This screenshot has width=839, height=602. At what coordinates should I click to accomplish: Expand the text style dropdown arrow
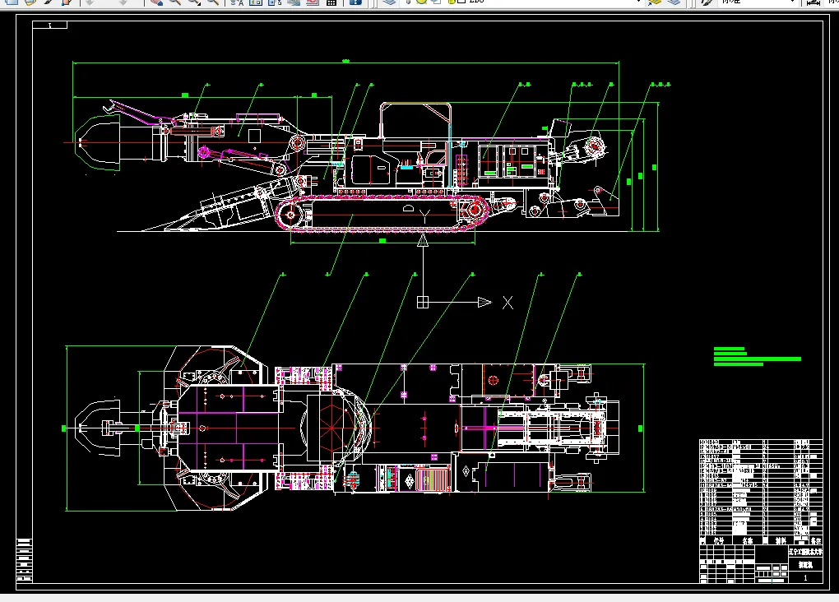click(792, 2)
